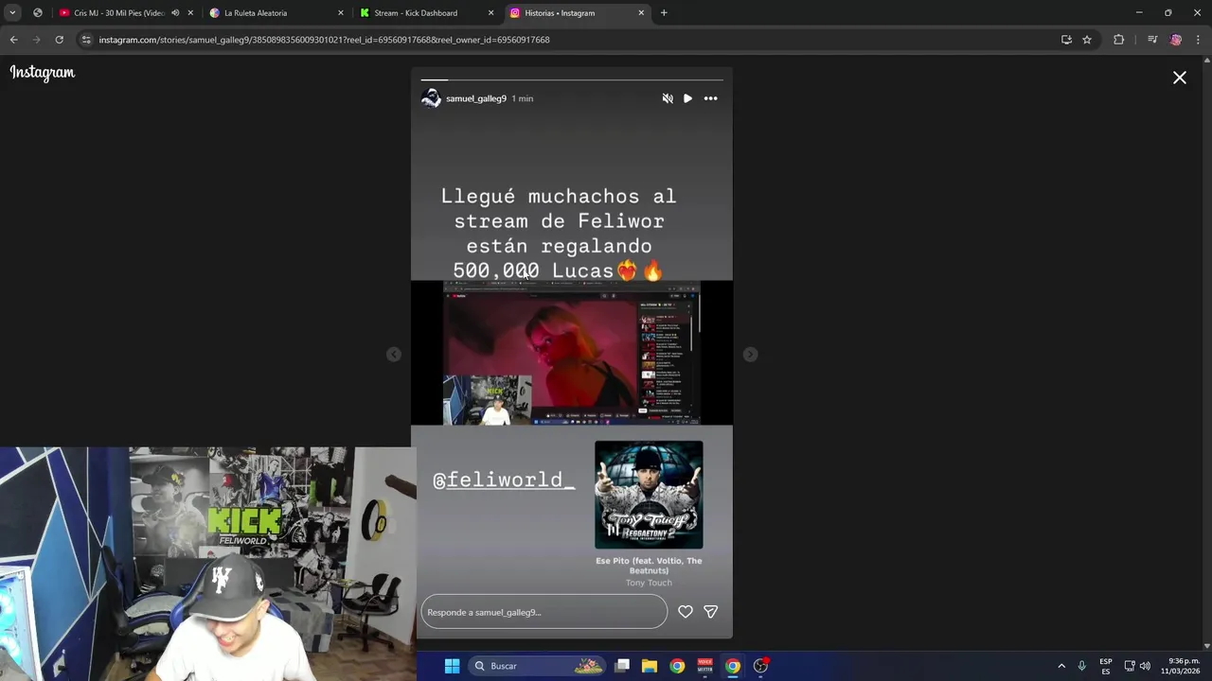Click the microphone tray icon
1212x681 pixels.
click(1081, 666)
